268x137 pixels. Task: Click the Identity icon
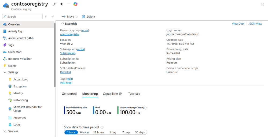coord(10,93)
